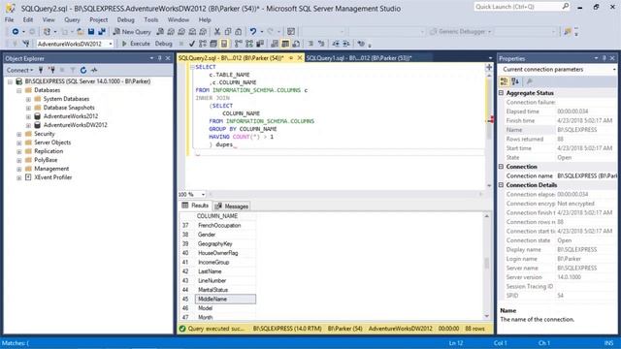Click the Query Options toolbar icon
621x349 pixels.
pos(213,44)
